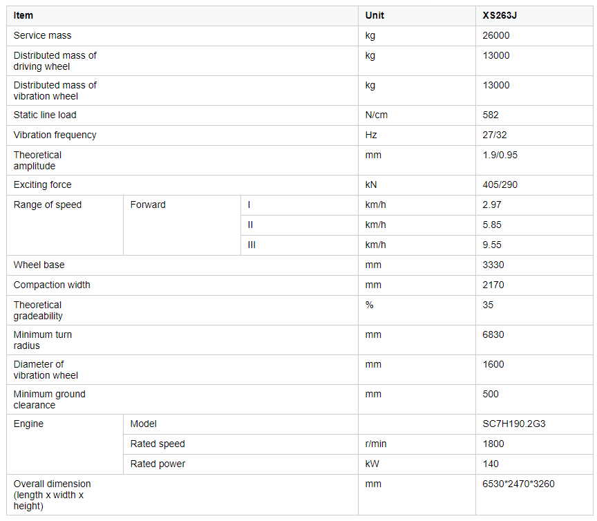The width and height of the screenshot is (597, 521).
Task: Select the Compaction width row label
Action: 52,285
